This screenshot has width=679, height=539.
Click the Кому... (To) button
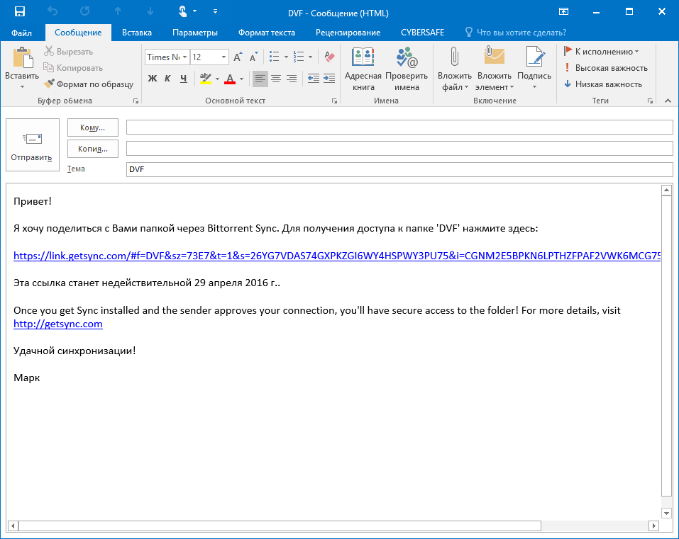(92, 127)
